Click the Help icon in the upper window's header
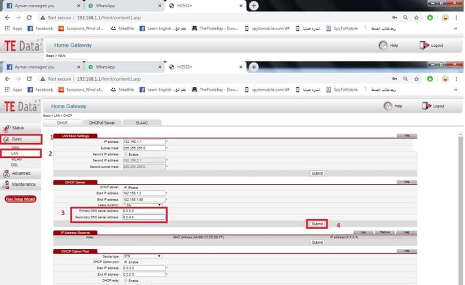The image size is (465, 285). click(x=383, y=45)
